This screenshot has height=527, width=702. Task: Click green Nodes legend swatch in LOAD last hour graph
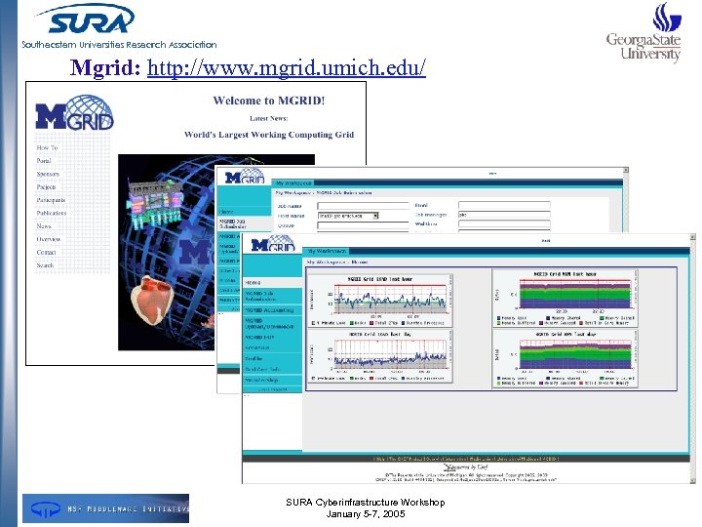[x=352, y=323]
